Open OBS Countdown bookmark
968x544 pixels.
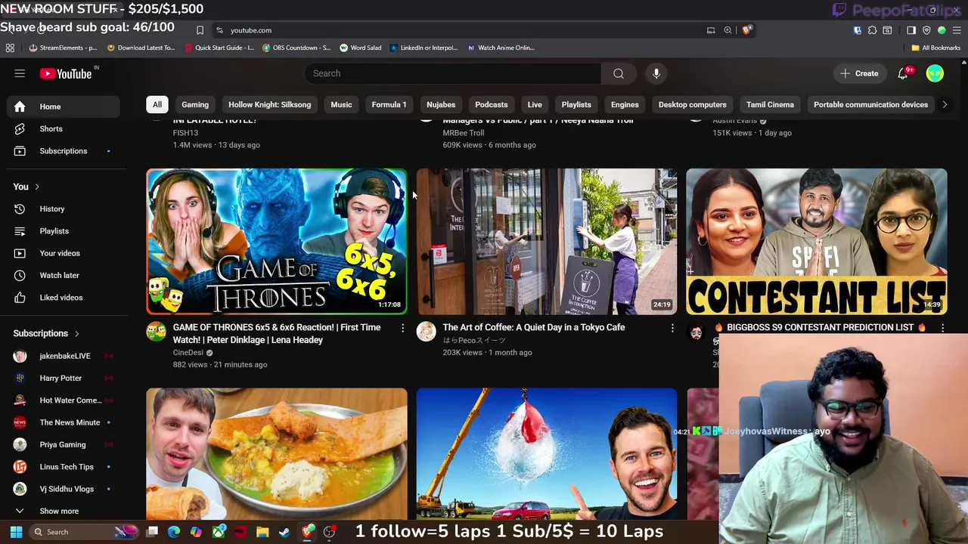click(x=296, y=48)
